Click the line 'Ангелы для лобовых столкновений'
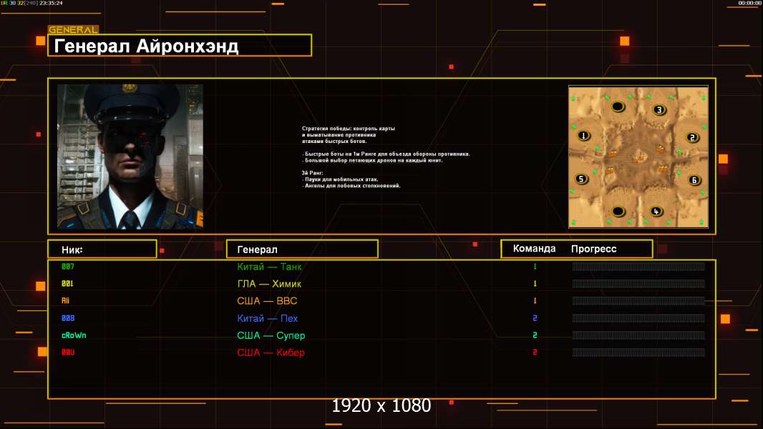 (351, 186)
